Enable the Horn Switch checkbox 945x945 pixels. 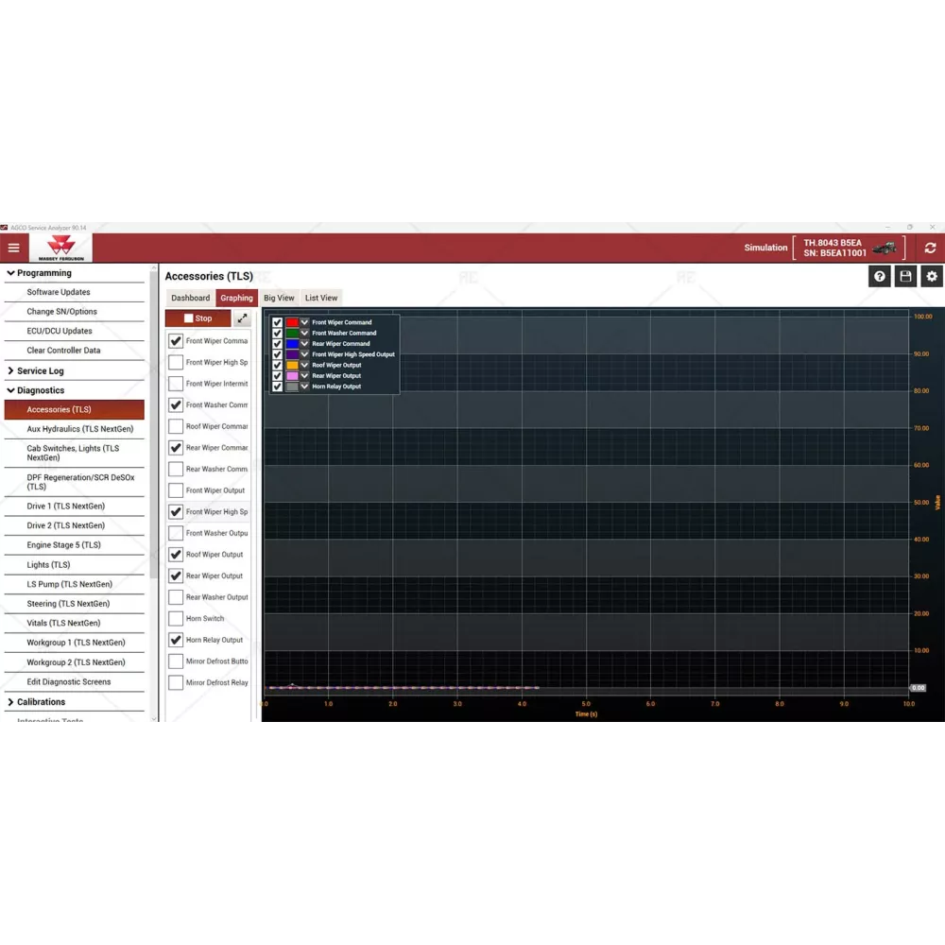176,619
